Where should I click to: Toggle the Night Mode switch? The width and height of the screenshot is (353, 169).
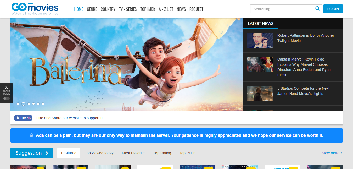[x=7, y=99]
